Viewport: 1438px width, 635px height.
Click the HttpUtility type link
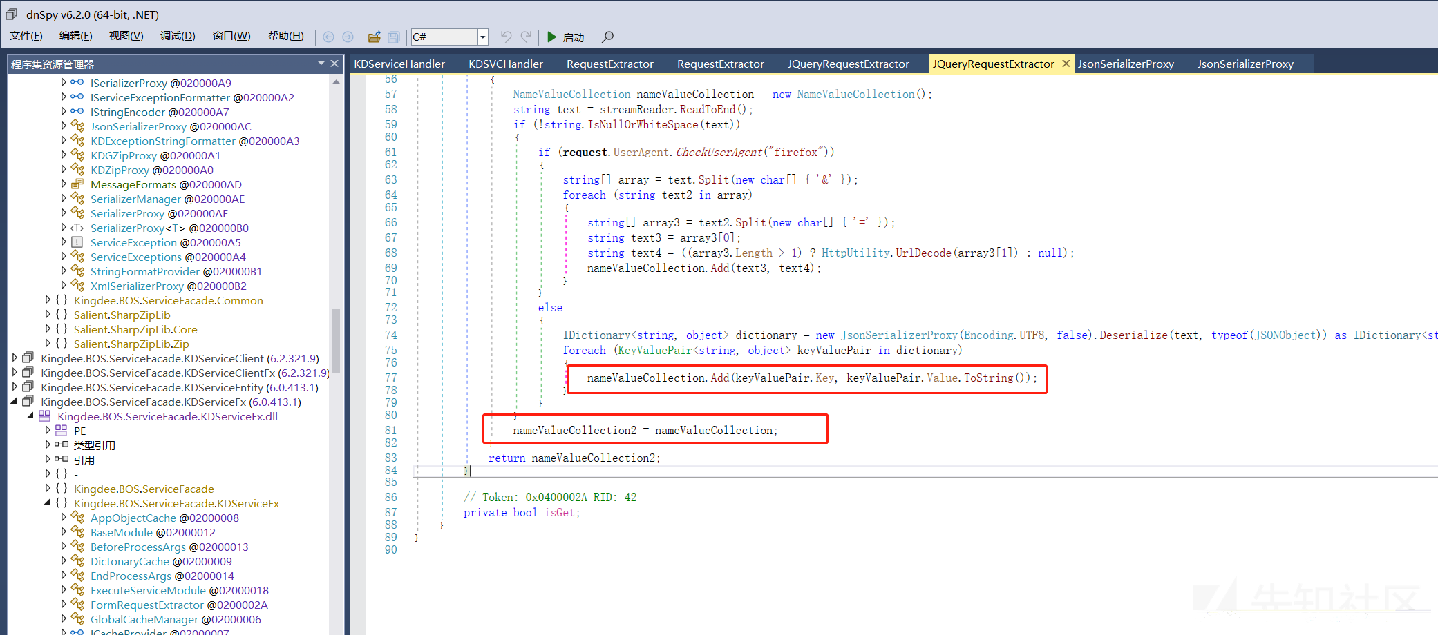pos(855,253)
